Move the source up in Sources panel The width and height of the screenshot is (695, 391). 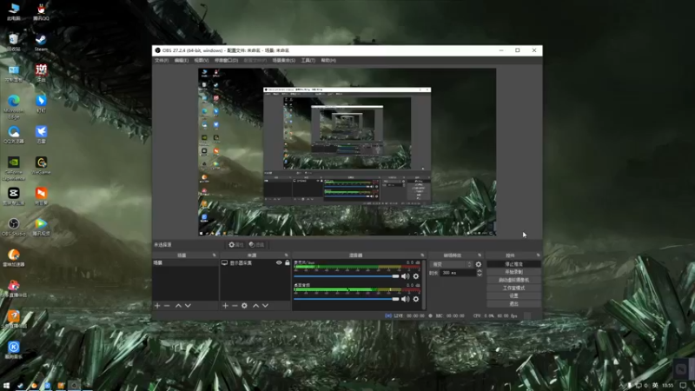(255, 306)
